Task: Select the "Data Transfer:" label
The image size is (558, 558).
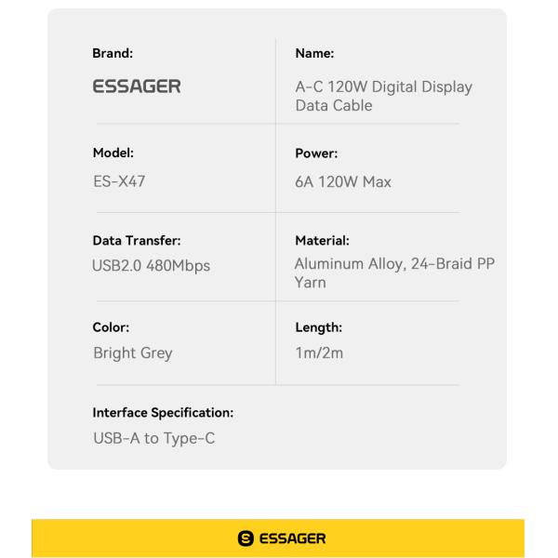Action: pos(136,241)
